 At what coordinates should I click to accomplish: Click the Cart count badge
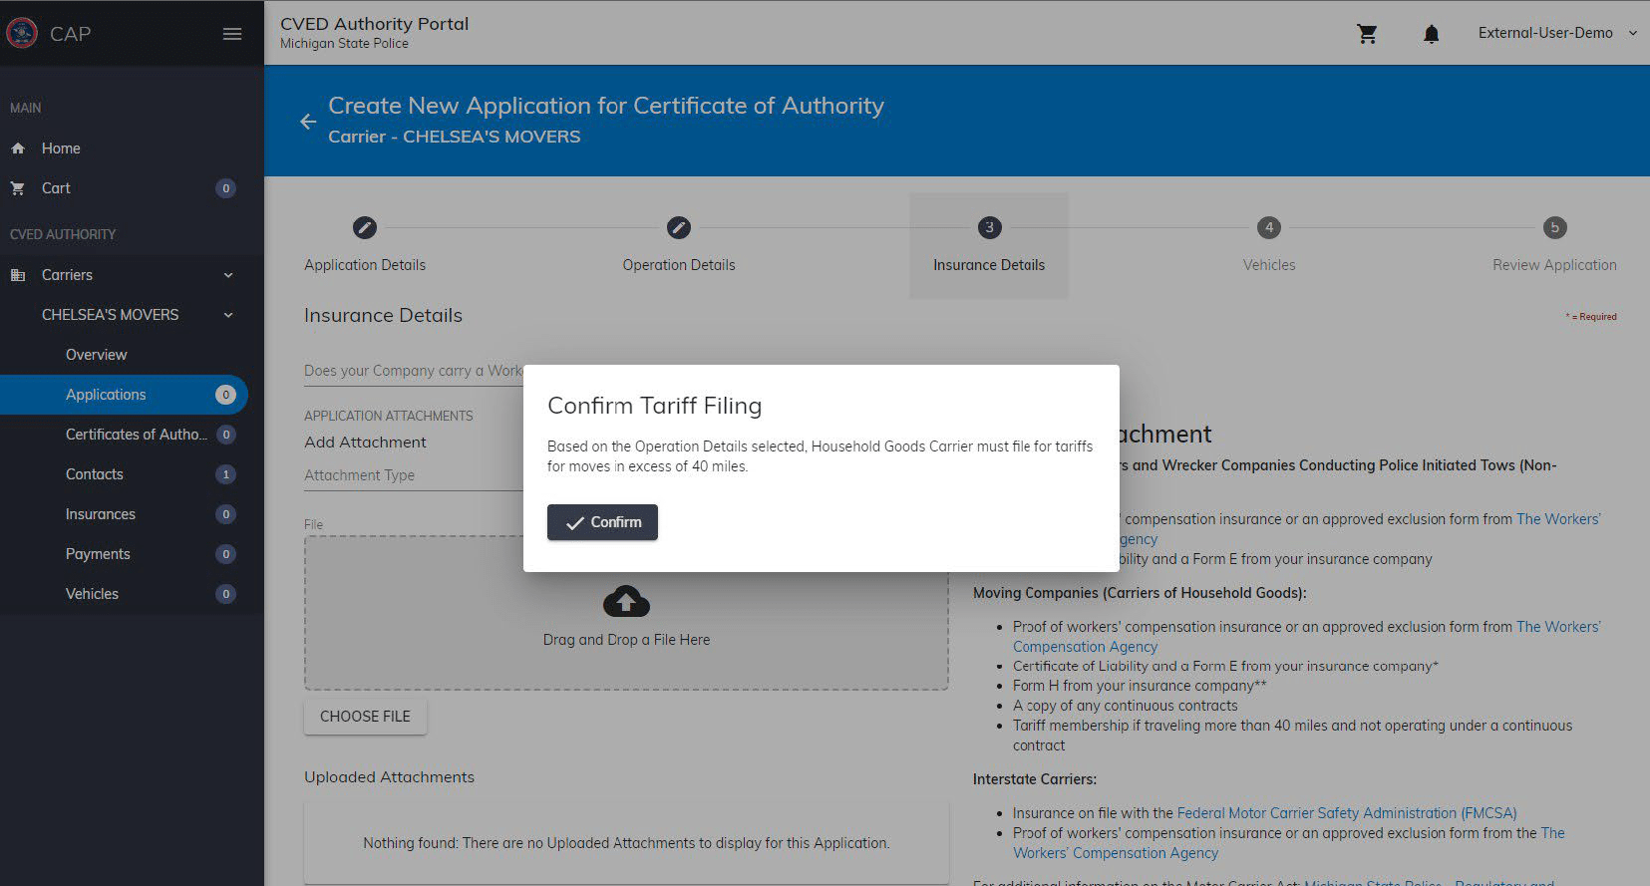[x=226, y=188]
